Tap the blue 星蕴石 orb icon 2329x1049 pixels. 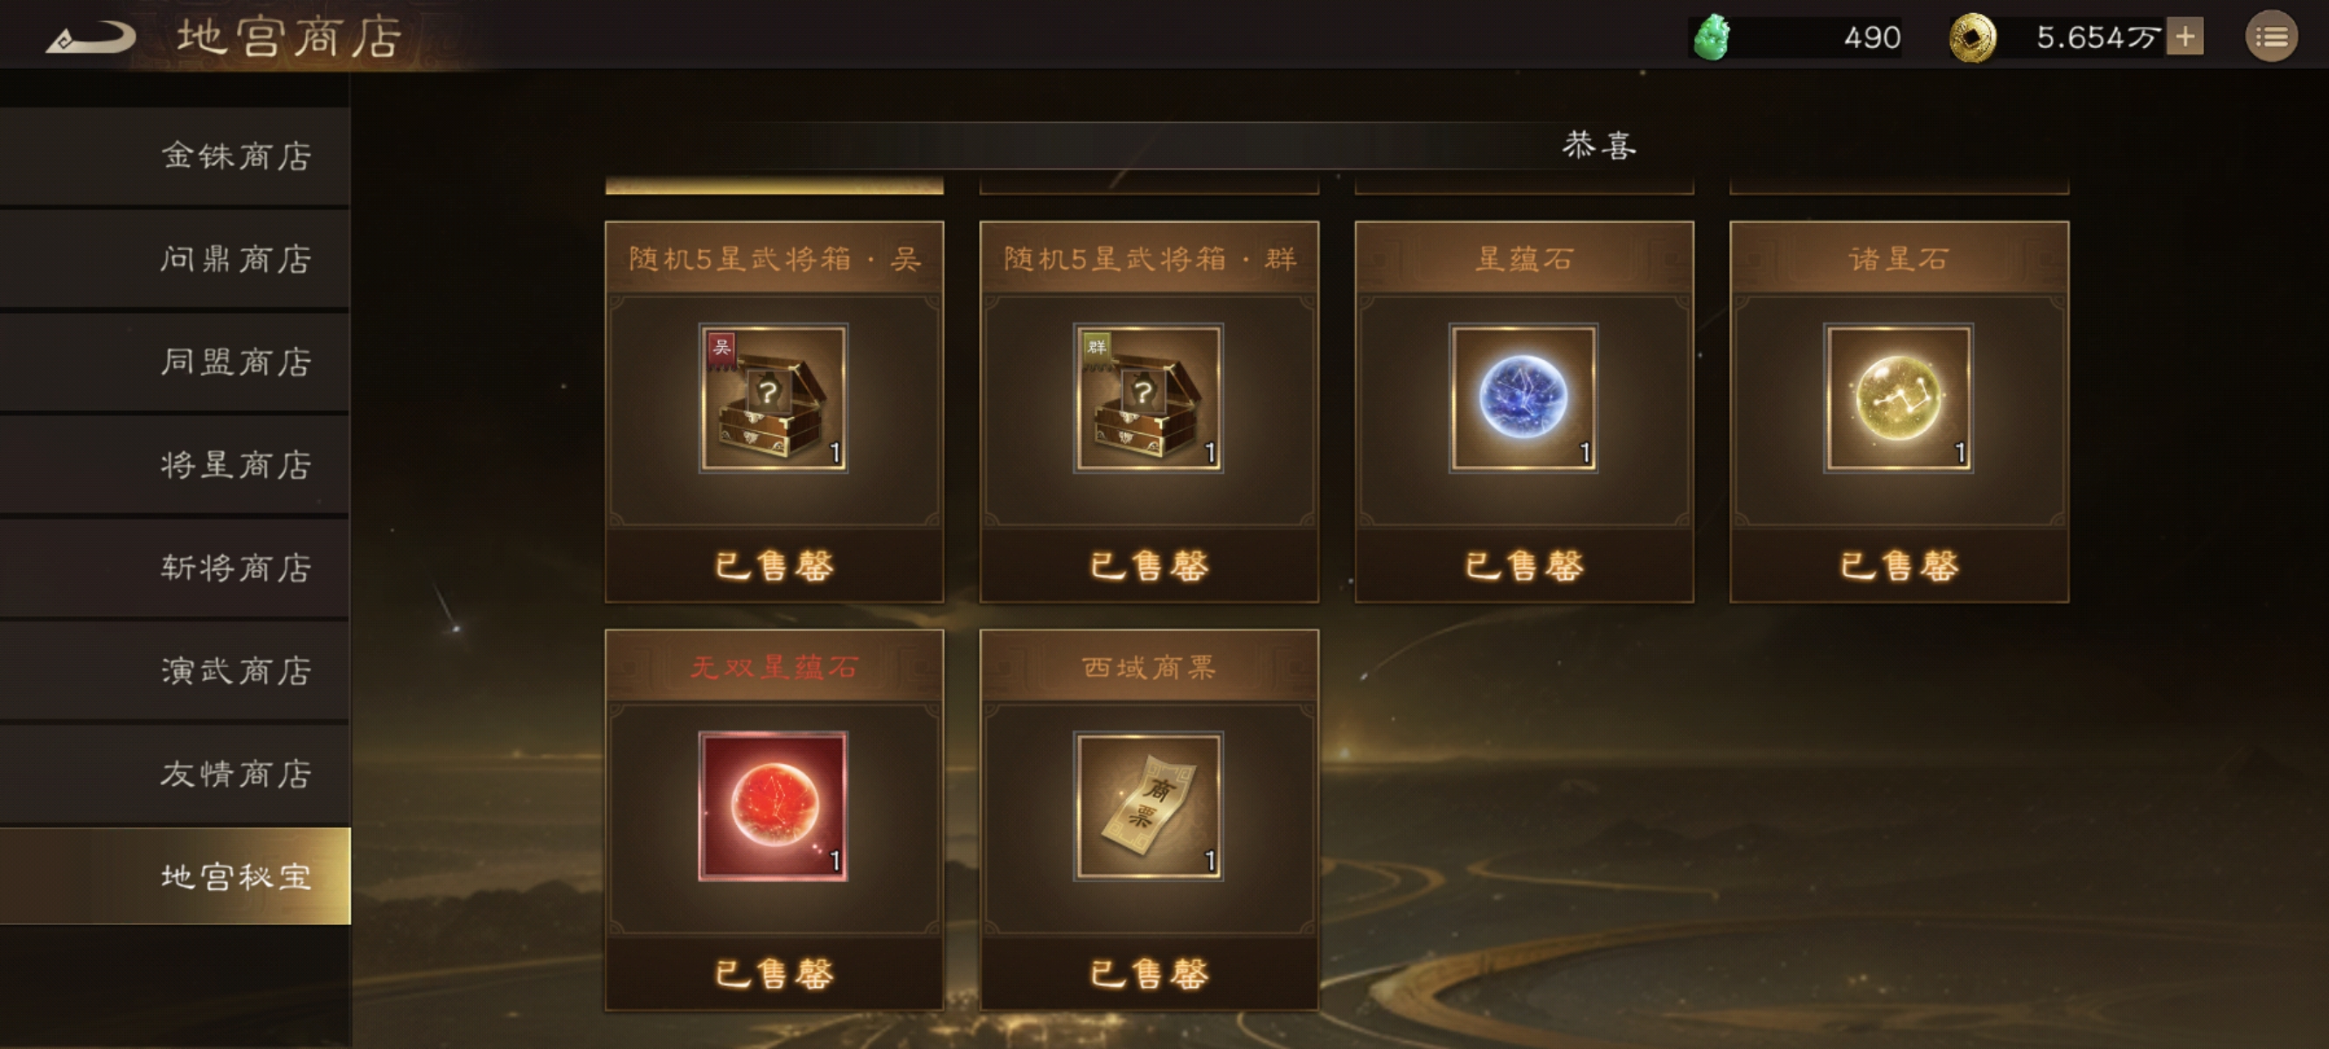click(x=1524, y=398)
